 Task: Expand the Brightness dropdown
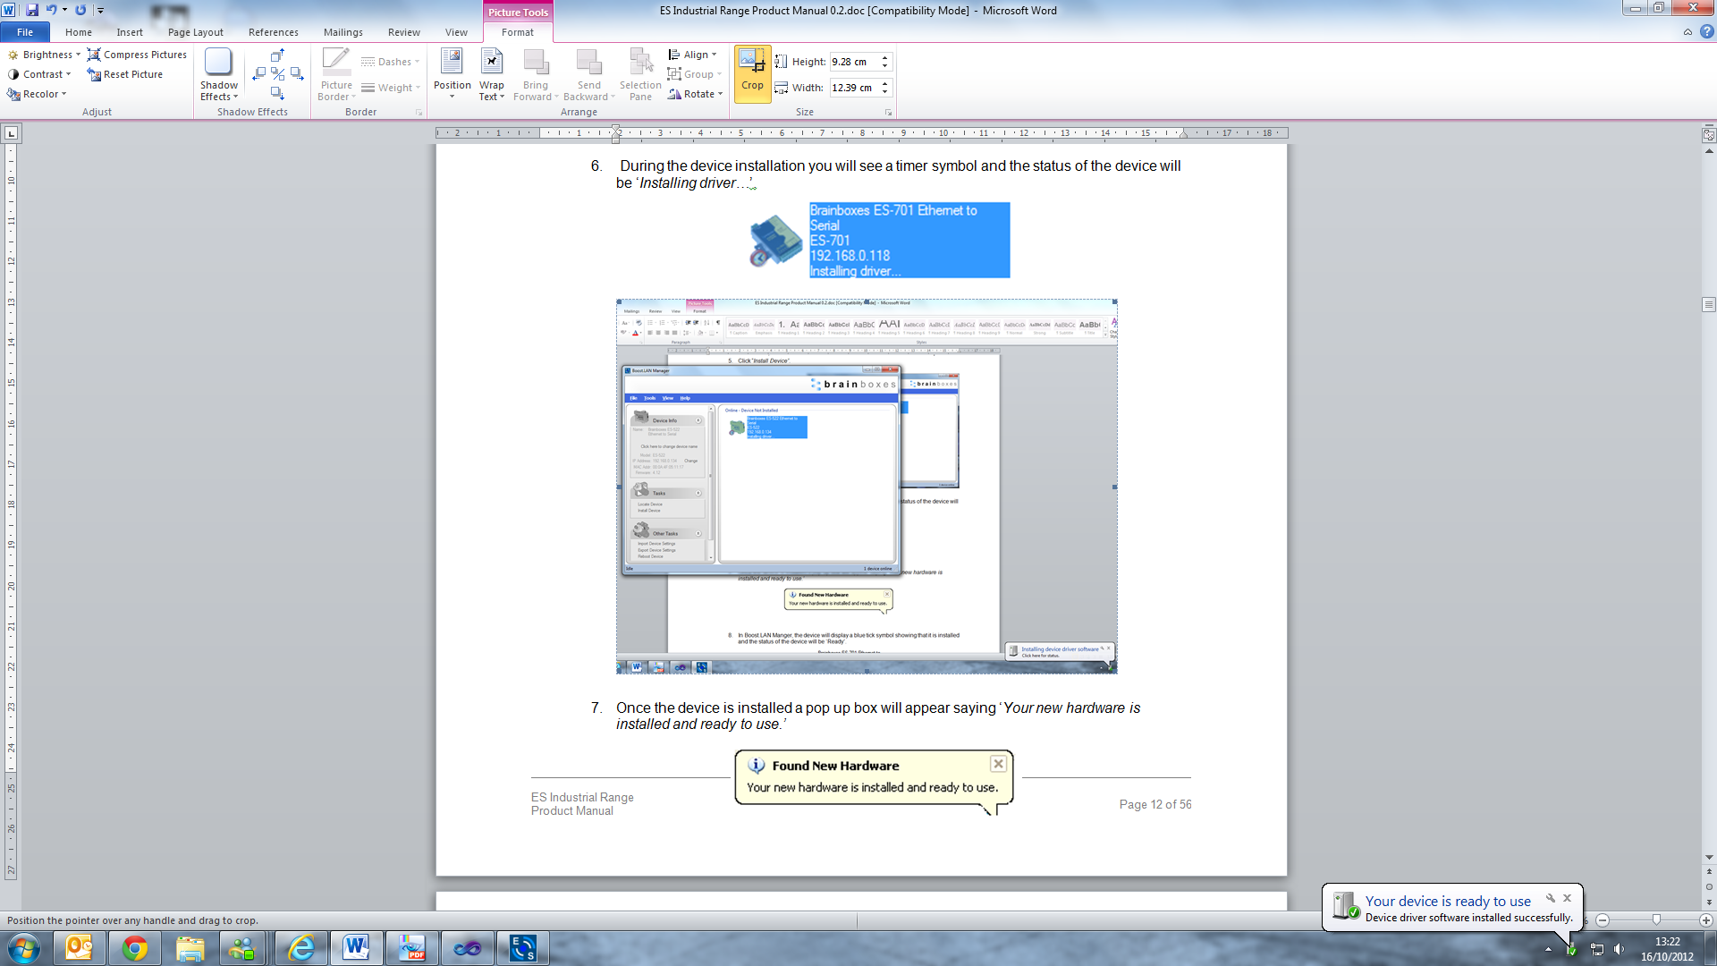pos(44,55)
